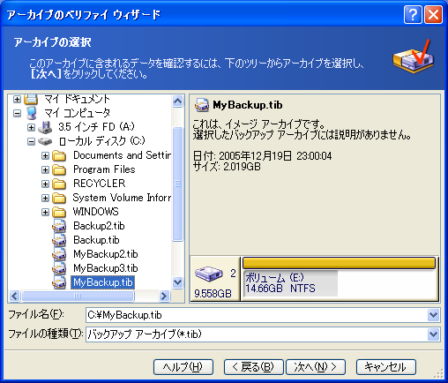Click the 次へ(N) next button
Viewport: 448px width, 383px height.
coord(316,367)
